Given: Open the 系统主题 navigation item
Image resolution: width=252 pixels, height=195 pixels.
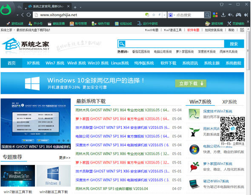Looking at the screenshot, I should [x=212, y=63].
